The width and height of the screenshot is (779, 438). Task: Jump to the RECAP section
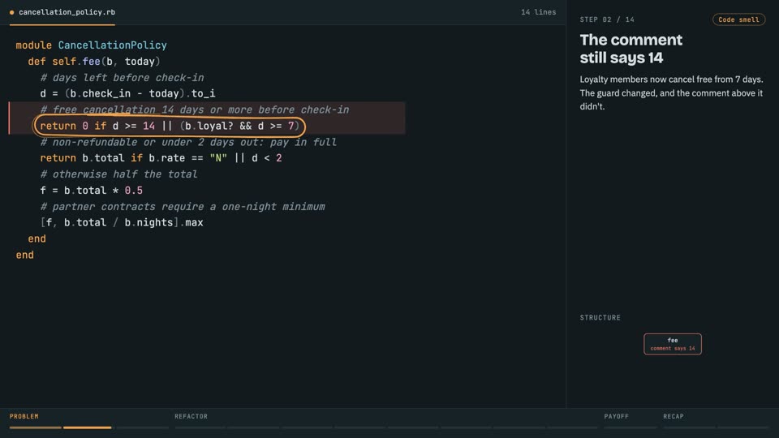tap(674, 417)
